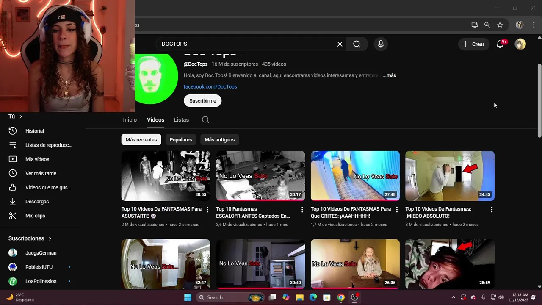Screen dimensions: 542x305
Task: Bookmark this page with the star icon
Action: [500, 25]
